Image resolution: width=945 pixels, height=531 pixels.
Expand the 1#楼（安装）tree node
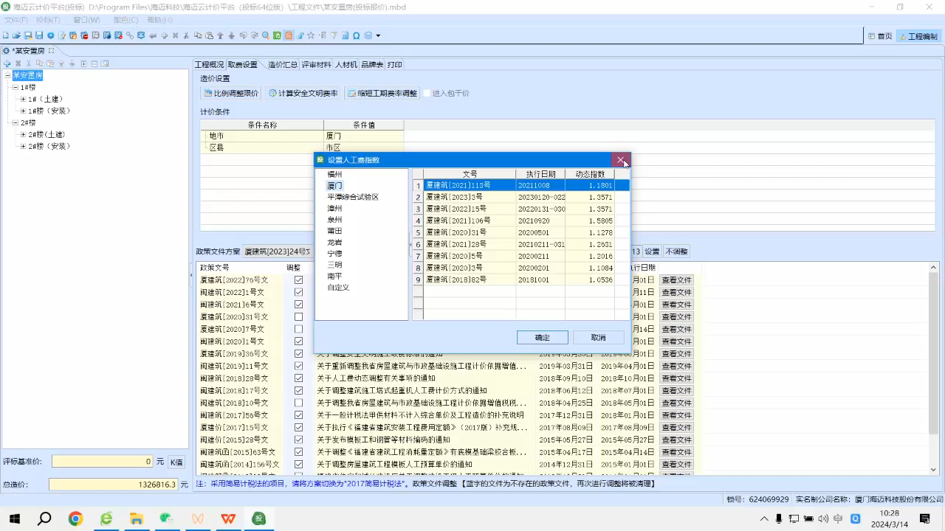24,111
